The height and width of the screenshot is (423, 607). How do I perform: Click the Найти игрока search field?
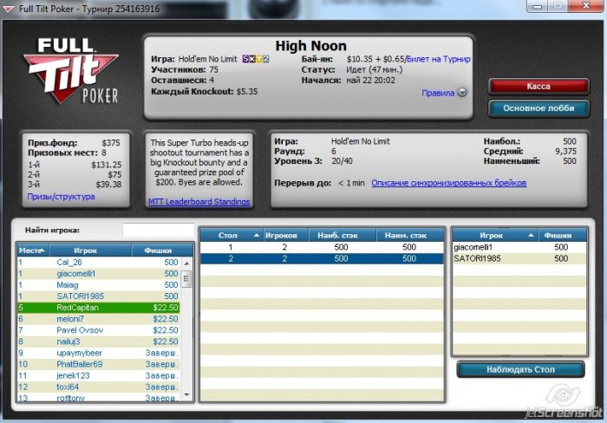pos(156,230)
